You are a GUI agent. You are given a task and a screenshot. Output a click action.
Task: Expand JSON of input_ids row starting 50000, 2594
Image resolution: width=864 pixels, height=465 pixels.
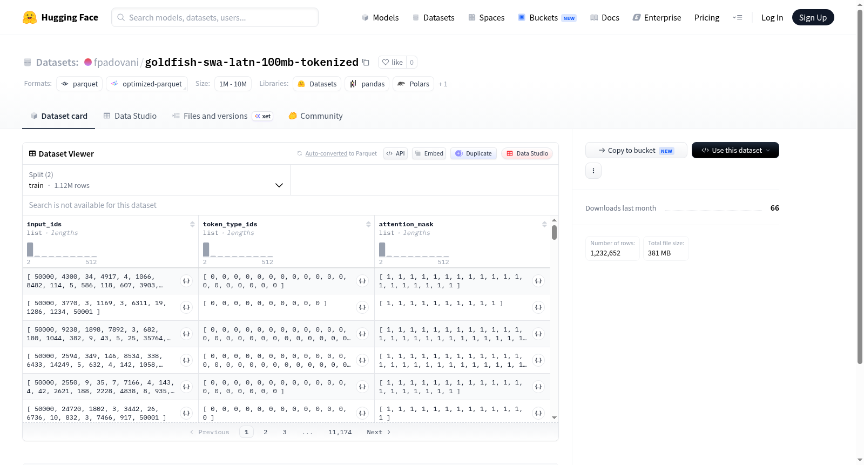click(186, 360)
